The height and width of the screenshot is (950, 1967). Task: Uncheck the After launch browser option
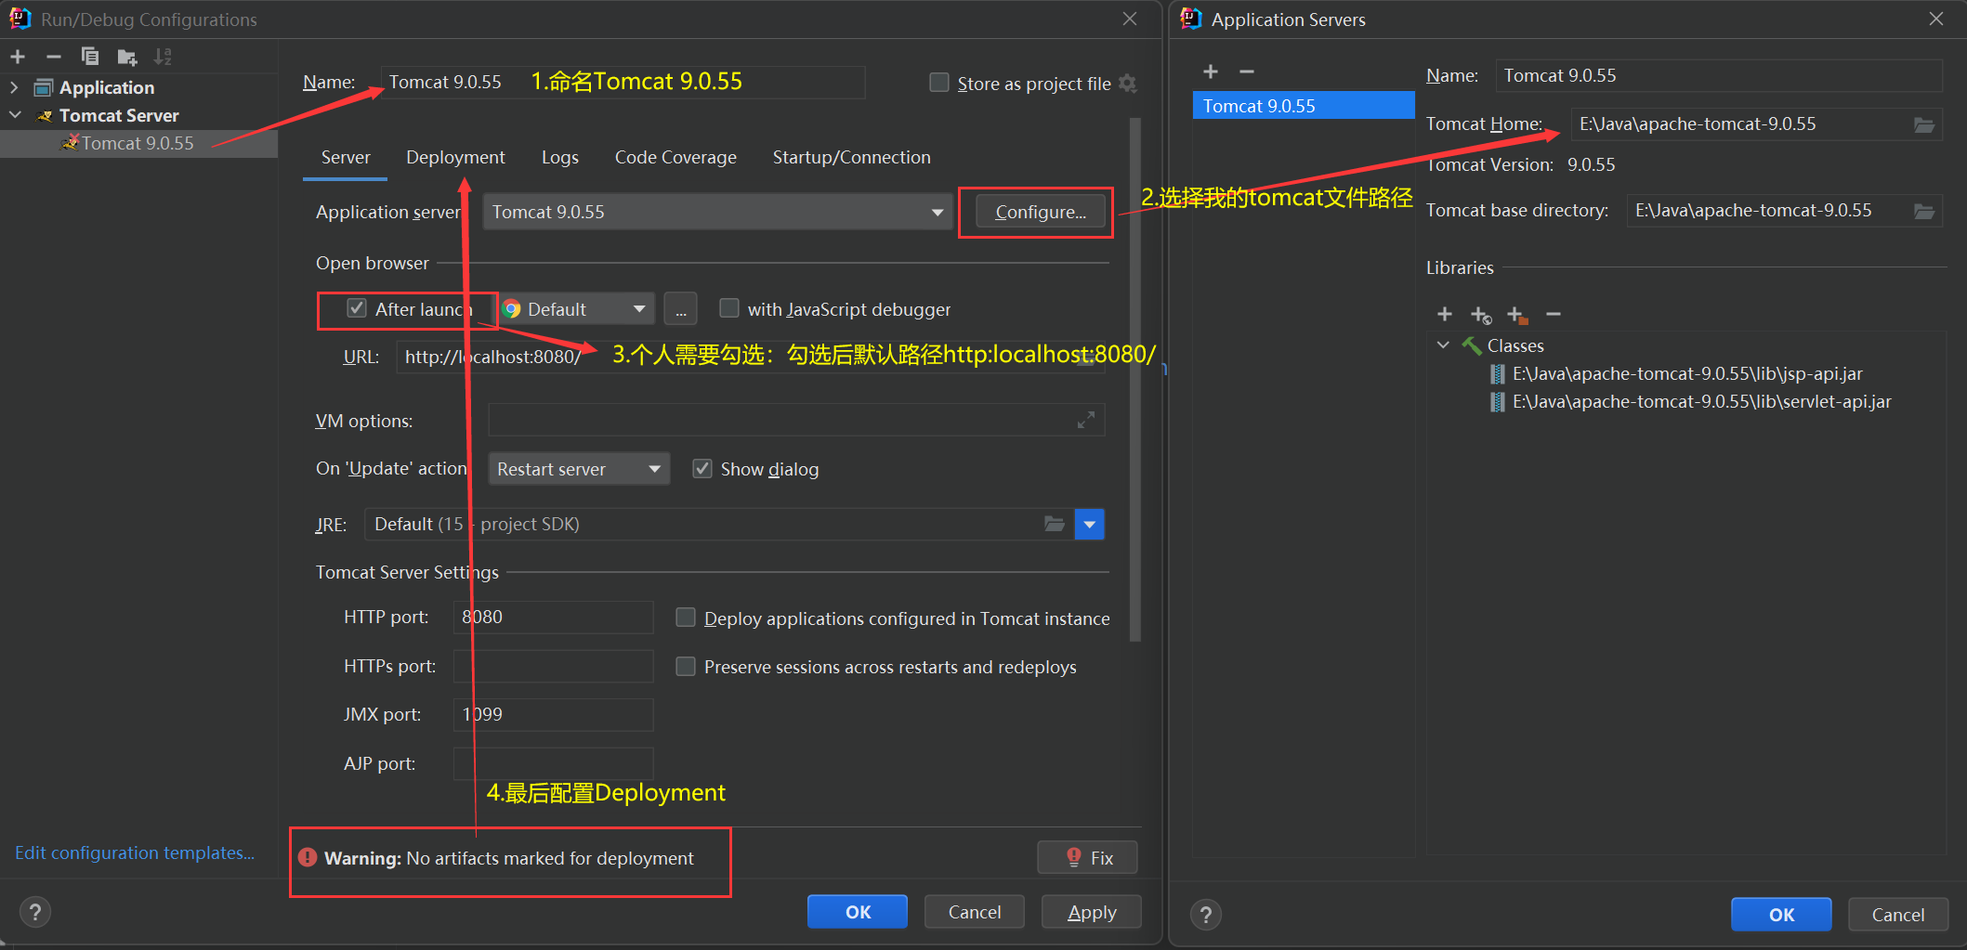coord(356,307)
